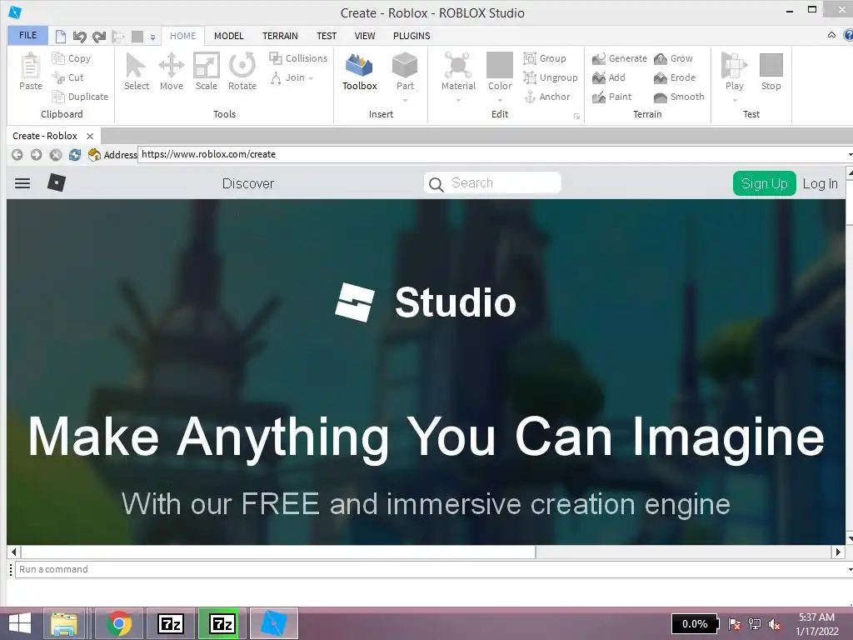Click the Ungroup tool
The image size is (853, 640).
tap(551, 77)
